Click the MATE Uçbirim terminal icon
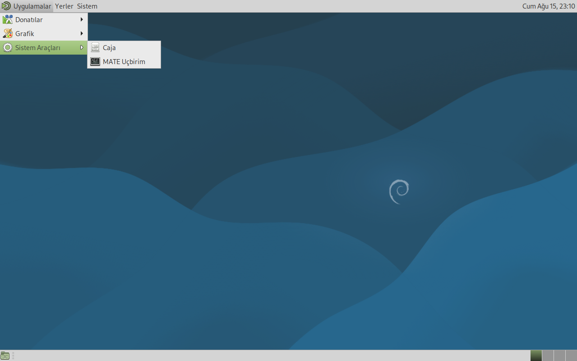 [x=95, y=61]
